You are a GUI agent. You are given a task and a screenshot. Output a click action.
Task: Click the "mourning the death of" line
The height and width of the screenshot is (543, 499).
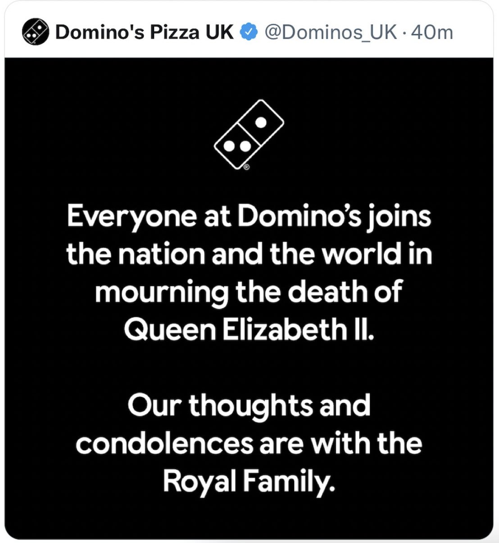click(248, 292)
